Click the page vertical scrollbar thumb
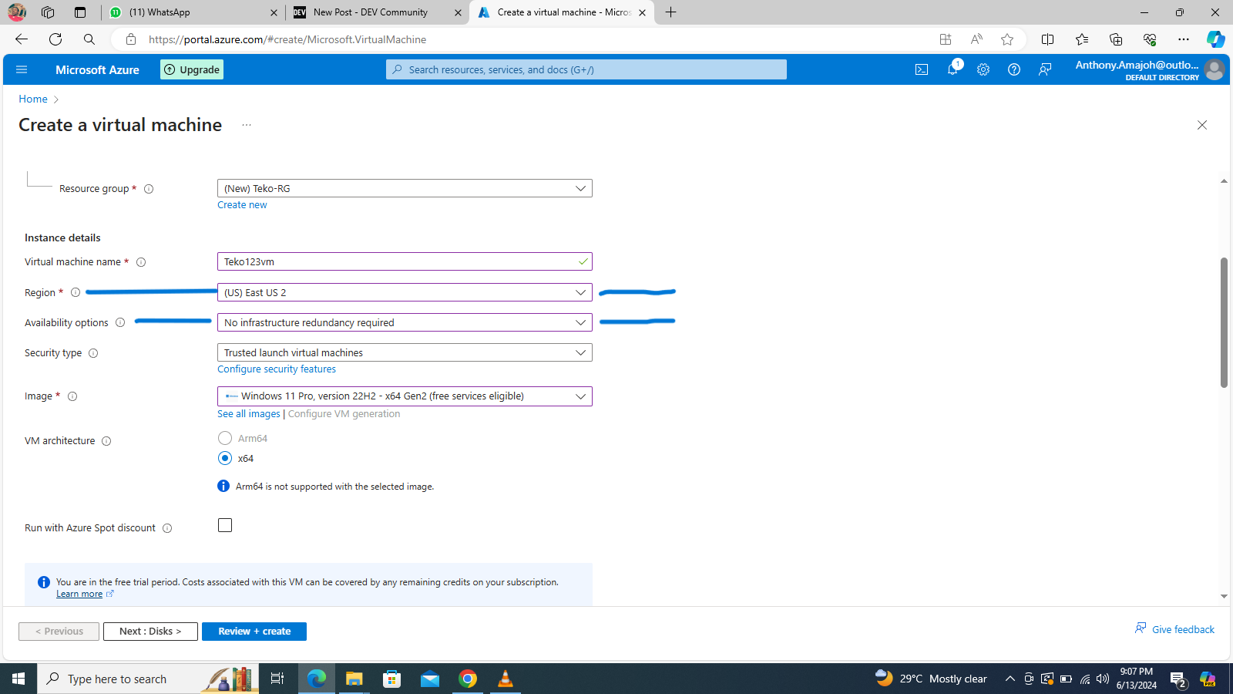 point(1224,322)
